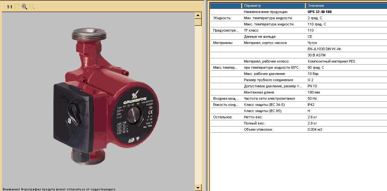Click the protection value IP42
387x191 pixels.
point(311,105)
